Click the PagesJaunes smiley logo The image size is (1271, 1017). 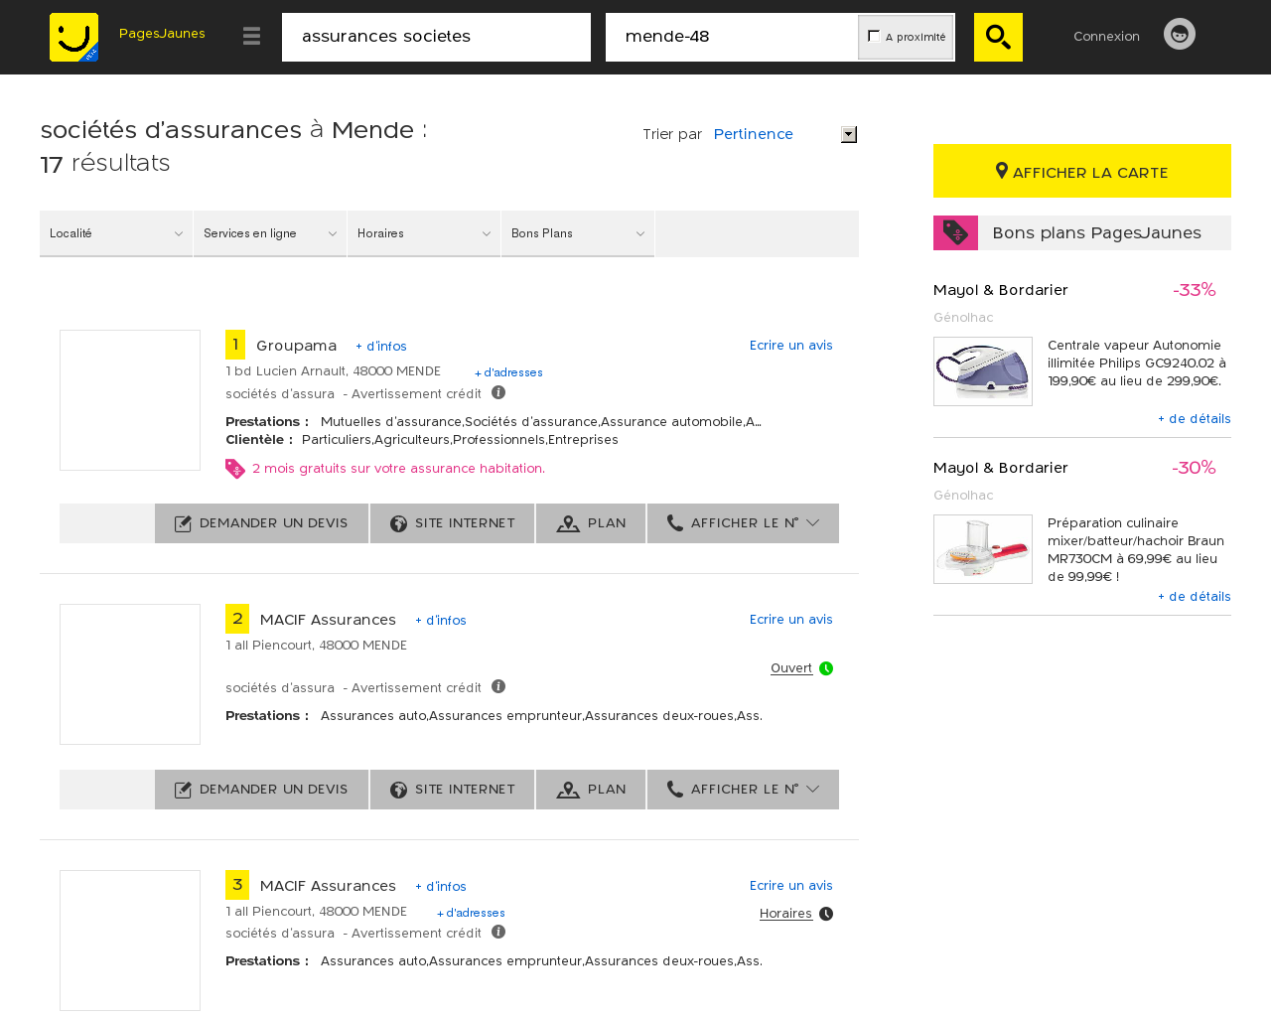point(74,37)
